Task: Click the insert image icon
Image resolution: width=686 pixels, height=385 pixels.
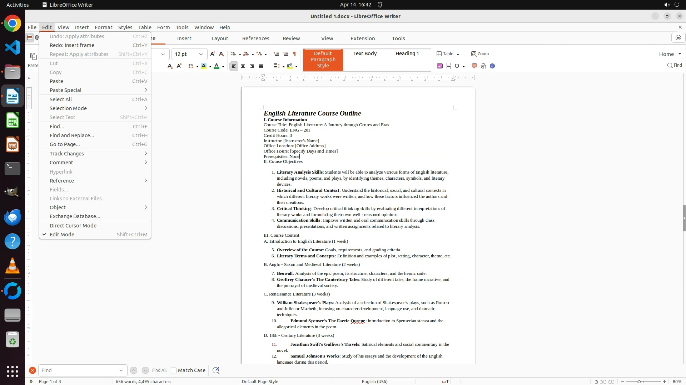Action: pos(440,66)
